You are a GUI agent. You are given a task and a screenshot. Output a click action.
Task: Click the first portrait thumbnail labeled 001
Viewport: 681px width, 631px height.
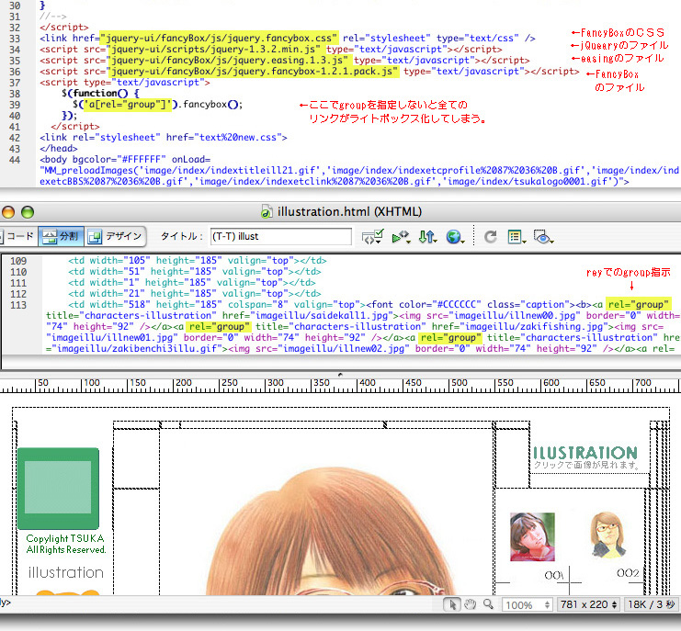click(532, 536)
